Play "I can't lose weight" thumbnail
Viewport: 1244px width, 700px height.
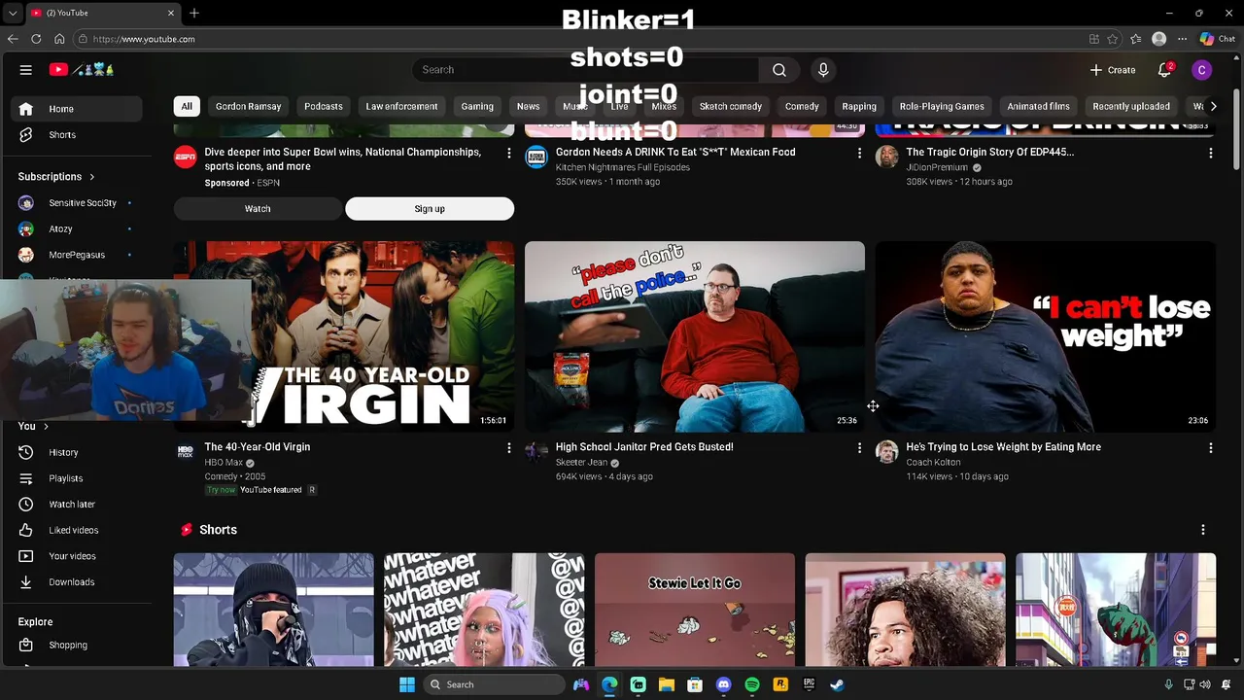[x=1046, y=336]
